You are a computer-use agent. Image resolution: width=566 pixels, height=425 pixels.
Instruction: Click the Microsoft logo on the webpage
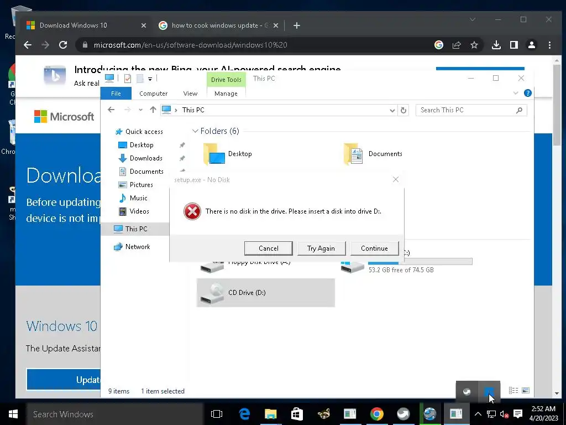point(64,117)
